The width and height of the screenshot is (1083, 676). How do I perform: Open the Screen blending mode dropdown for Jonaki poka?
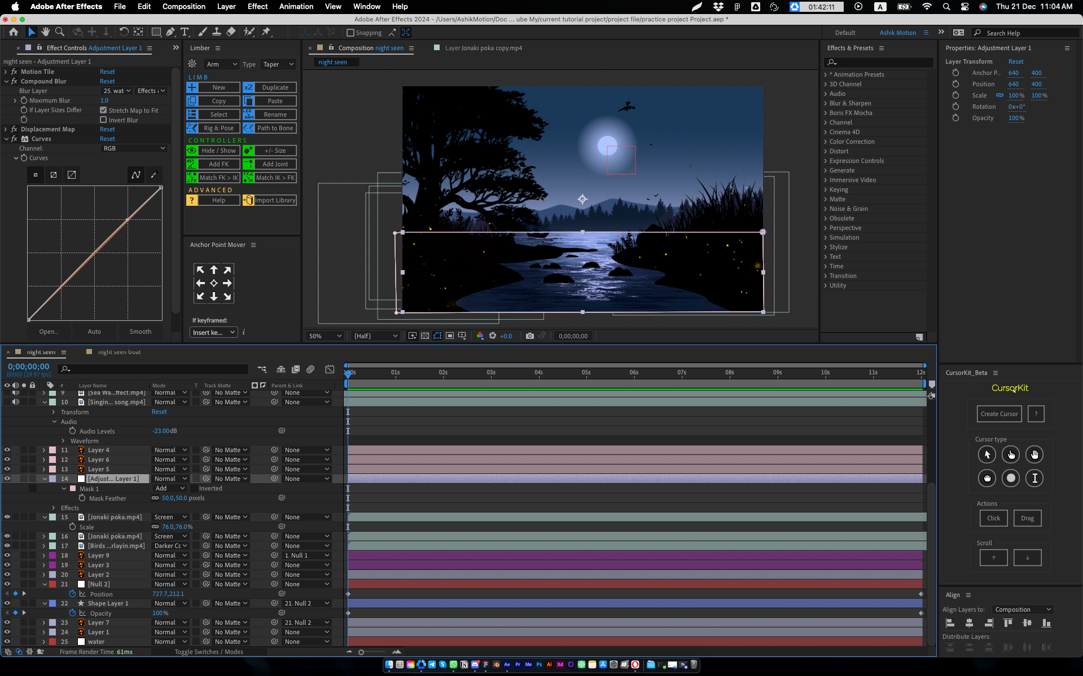pos(171,516)
